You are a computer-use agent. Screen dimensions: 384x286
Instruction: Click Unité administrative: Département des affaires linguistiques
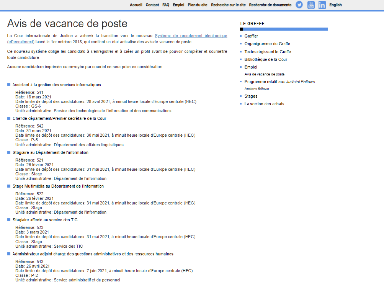coord(70,145)
